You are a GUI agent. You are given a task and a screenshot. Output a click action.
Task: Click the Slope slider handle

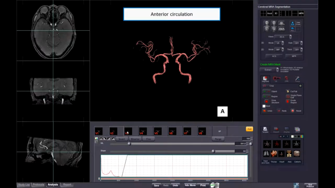pos(213,151)
